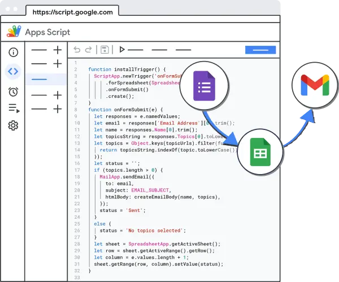Click 'let row = sheet.getActiveRange().getRow();' line
339x282 pixels.
click(154, 251)
